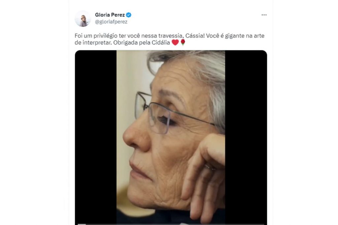Click the video's left black letterbox area
Image resolution: width=338 pixels, height=225 pixels.
pos(96,137)
